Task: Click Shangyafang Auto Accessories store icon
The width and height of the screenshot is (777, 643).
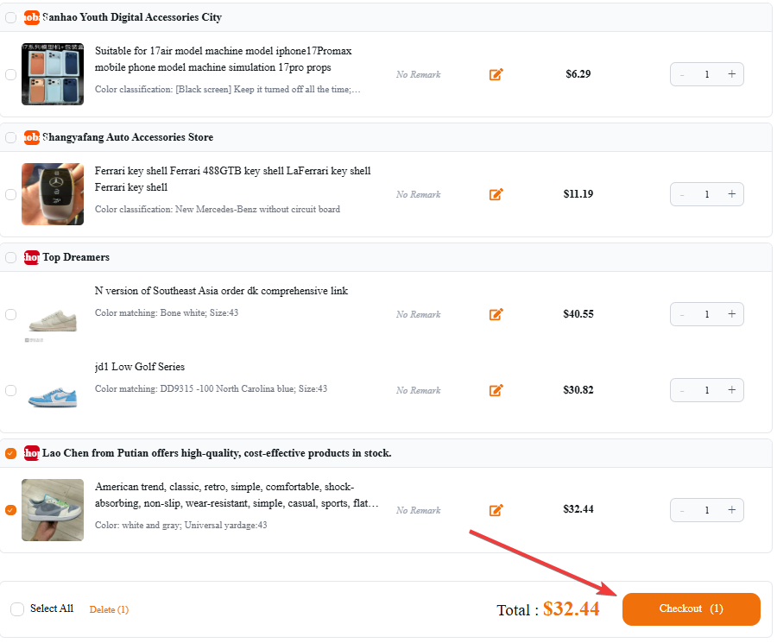Action: tap(32, 137)
